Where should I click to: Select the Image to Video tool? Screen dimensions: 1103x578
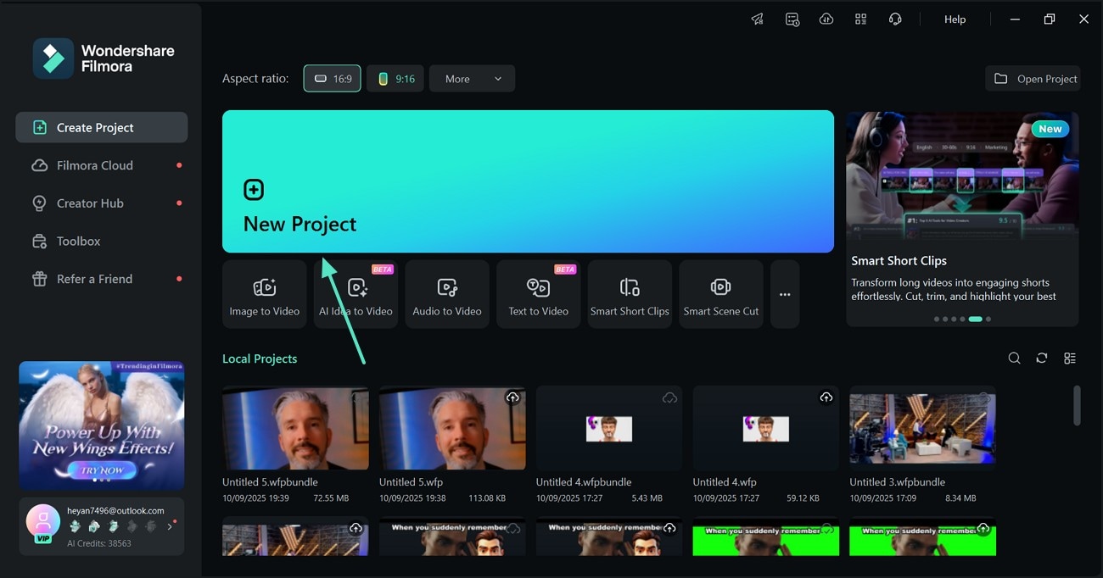pos(264,293)
